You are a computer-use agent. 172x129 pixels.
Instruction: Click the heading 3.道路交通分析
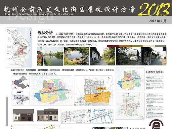154,72
